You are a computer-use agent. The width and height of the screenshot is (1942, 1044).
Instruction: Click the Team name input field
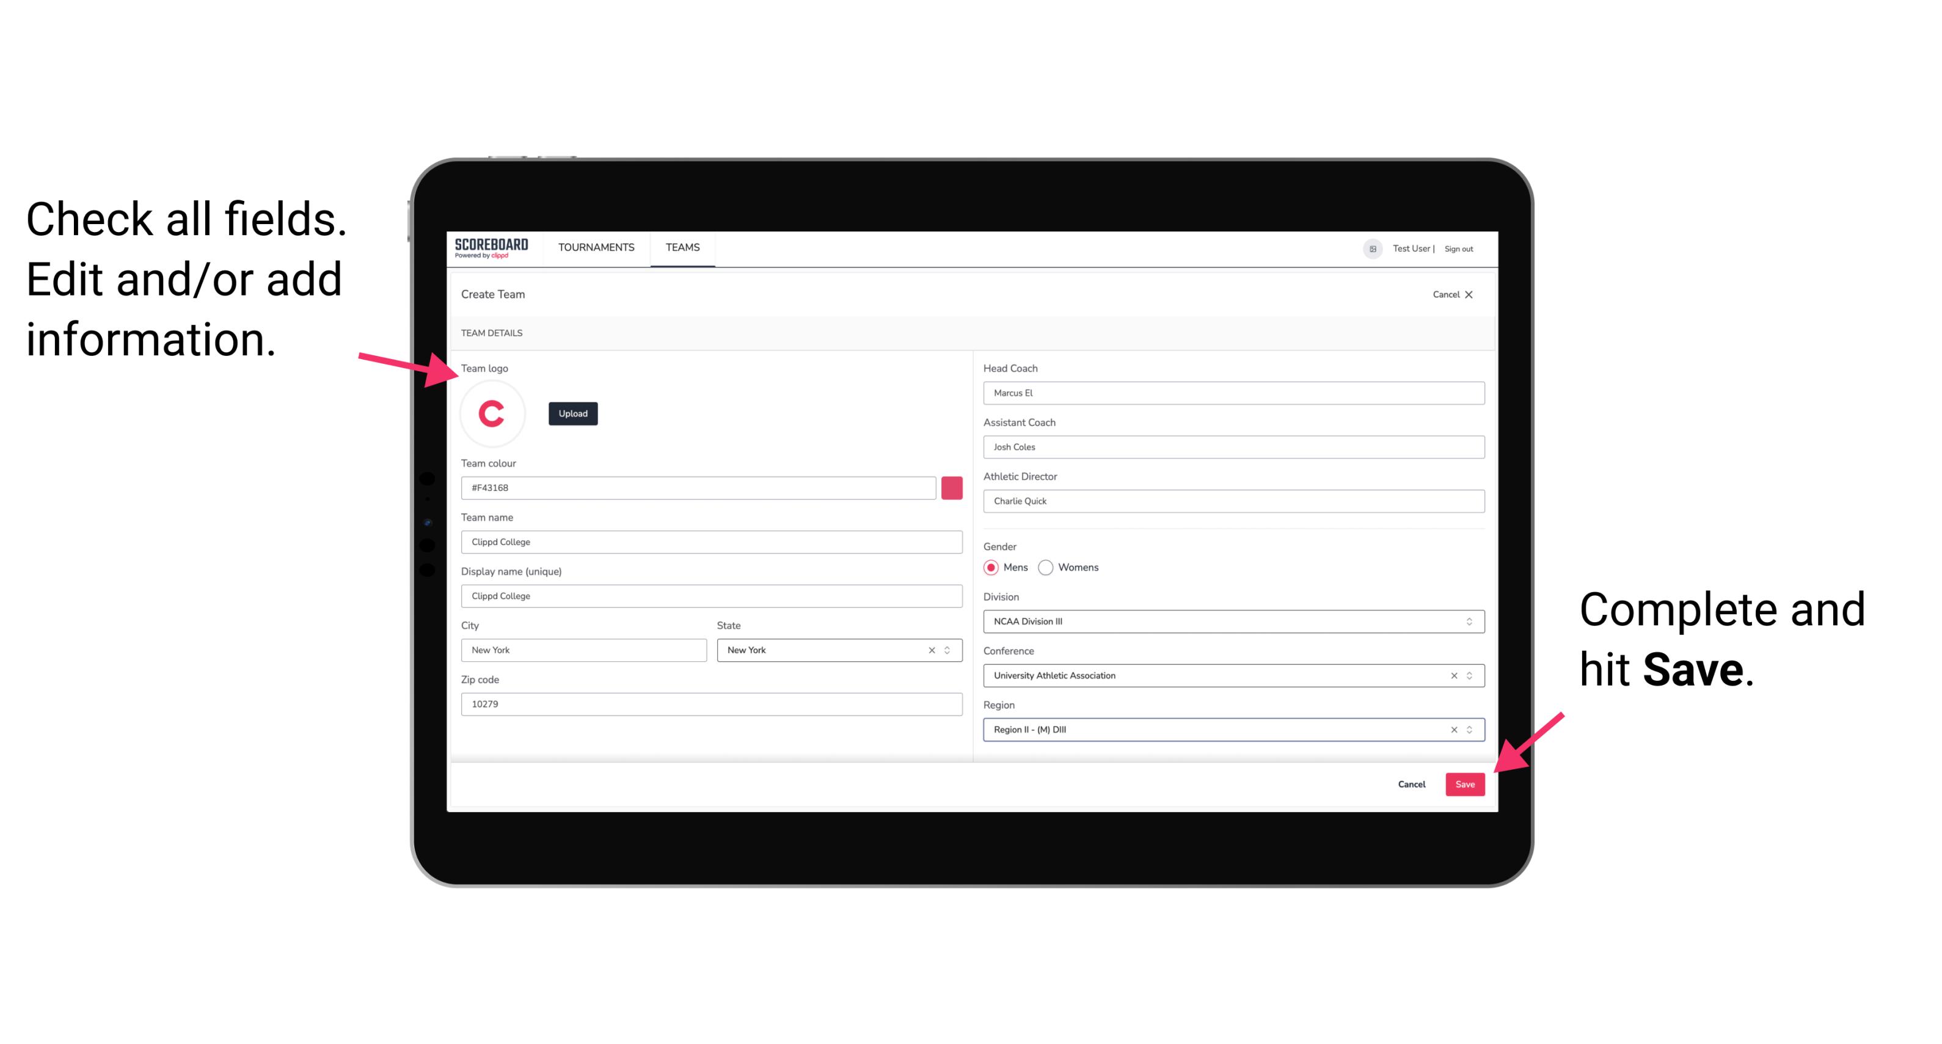point(712,542)
